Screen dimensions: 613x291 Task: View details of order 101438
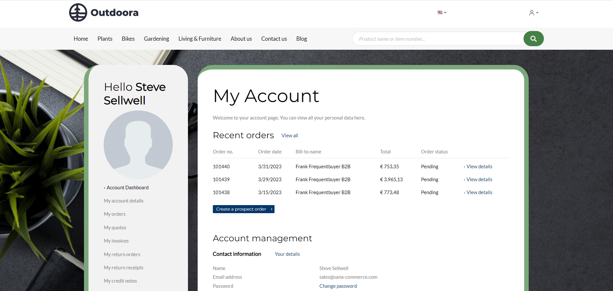(x=479, y=192)
